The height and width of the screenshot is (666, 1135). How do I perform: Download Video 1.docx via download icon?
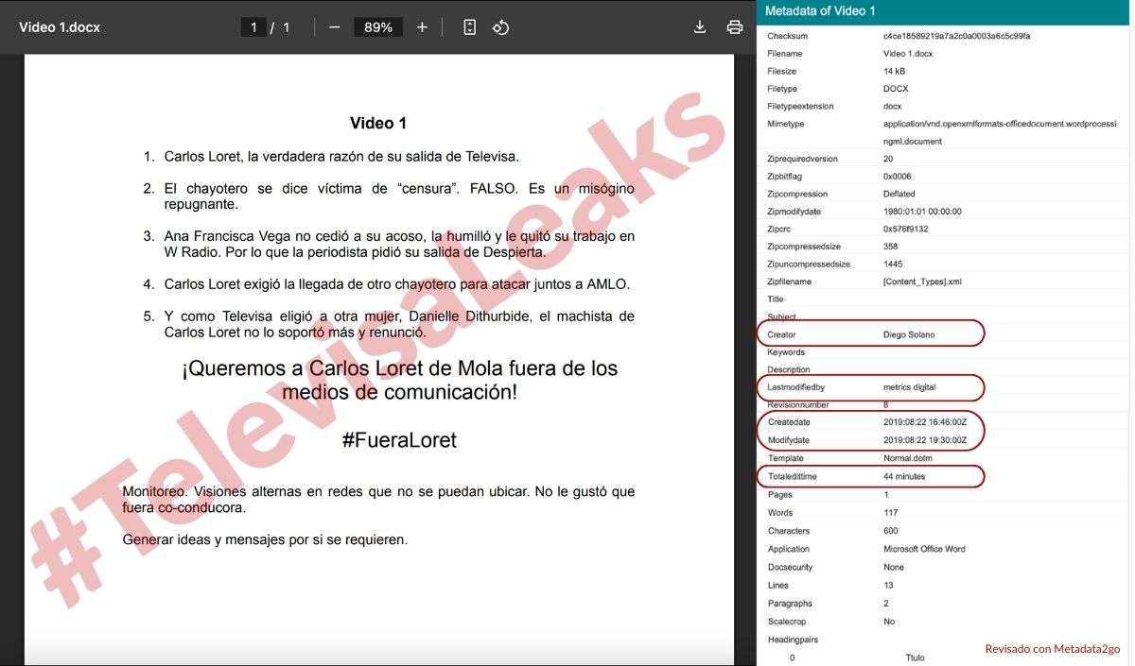pyautogui.click(x=700, y=27)
